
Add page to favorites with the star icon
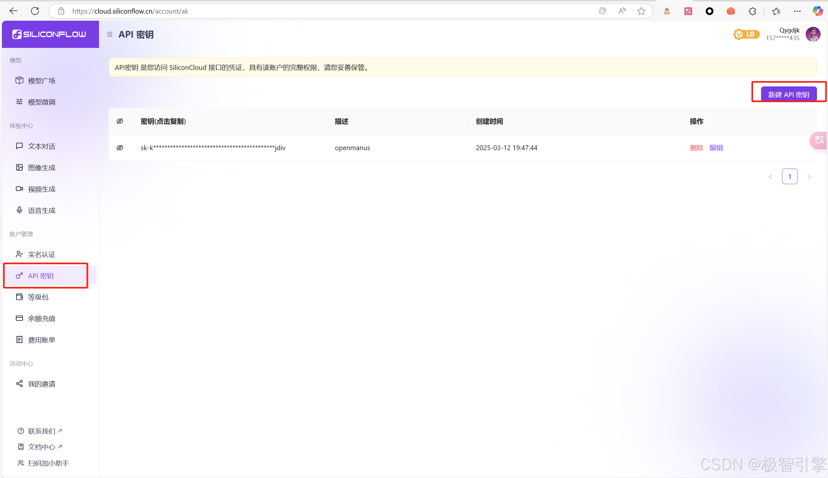click(x=641, y=11)
